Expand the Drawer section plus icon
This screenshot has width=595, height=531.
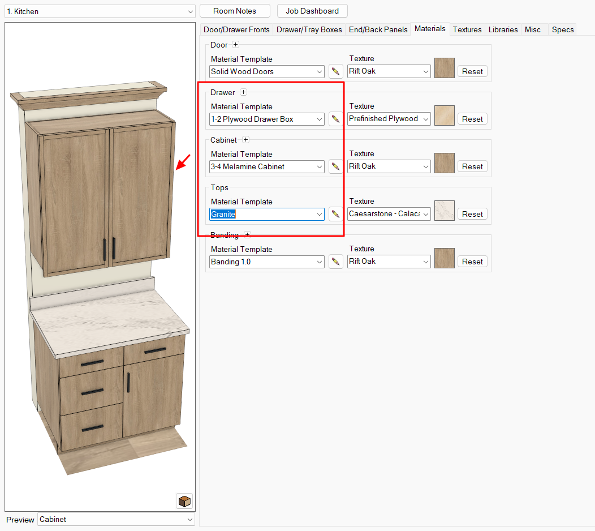point(243,92)
